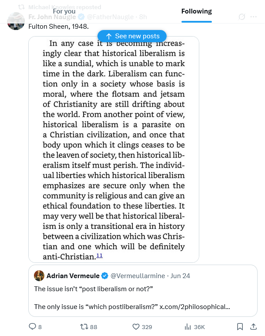
Task: Click the share upload icon
Action: tap(253, 327)
